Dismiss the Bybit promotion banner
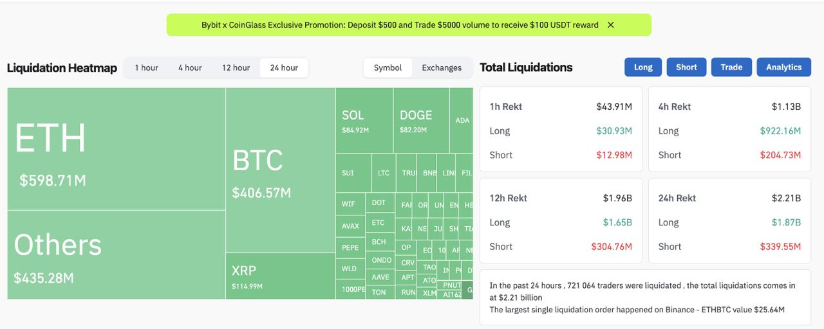 pyautogui.click(x=611, y=25)
